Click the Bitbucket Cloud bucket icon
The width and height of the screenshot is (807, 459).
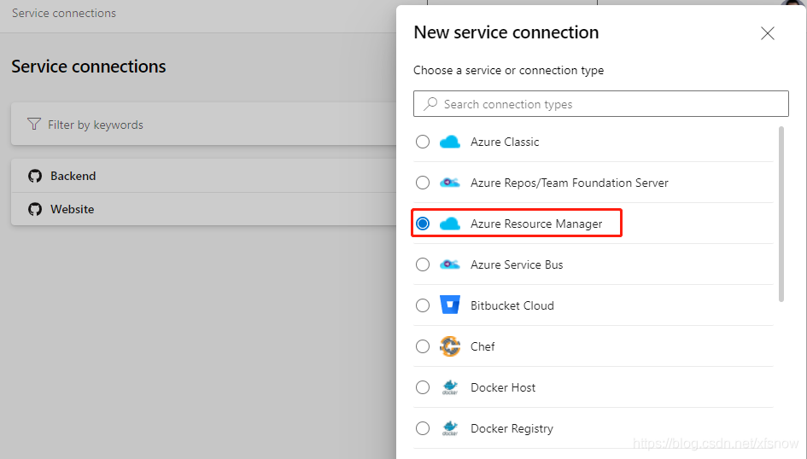pyautogui.click(x=450, y=305)
